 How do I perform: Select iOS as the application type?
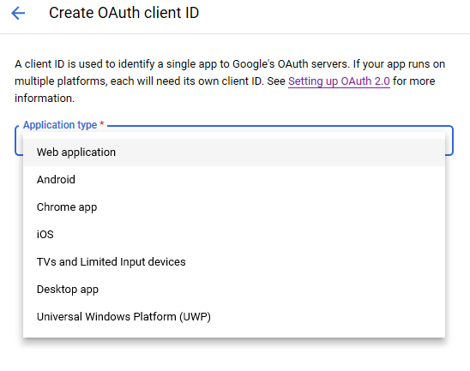tap(234, 235)
